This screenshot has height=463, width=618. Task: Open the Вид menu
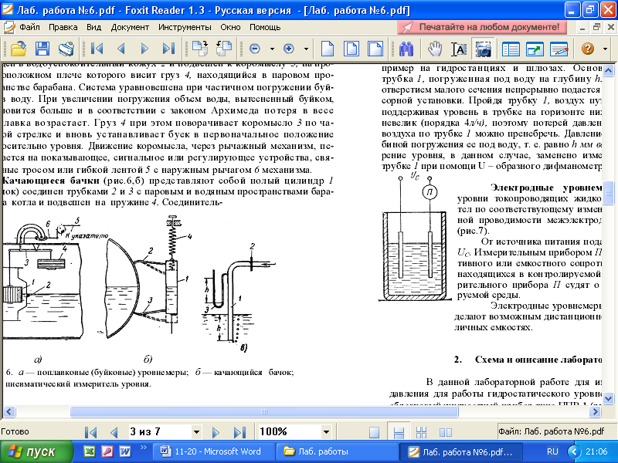pos(93,27)
